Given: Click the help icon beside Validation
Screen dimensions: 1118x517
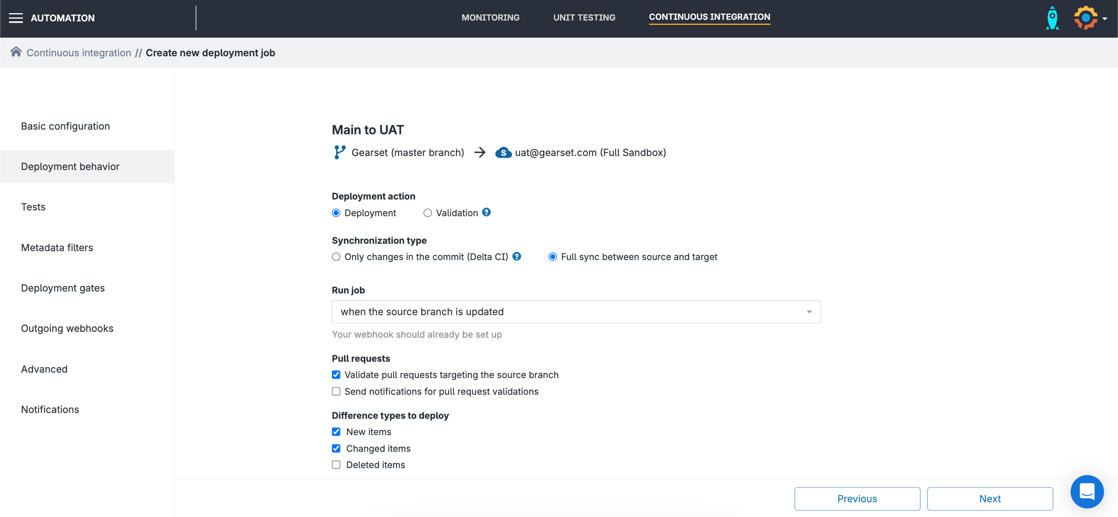Looking at the screenshot, I should click(x=486, y=212).
